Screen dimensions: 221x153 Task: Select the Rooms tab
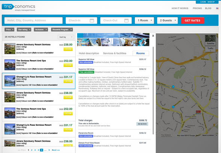[141, 53]
